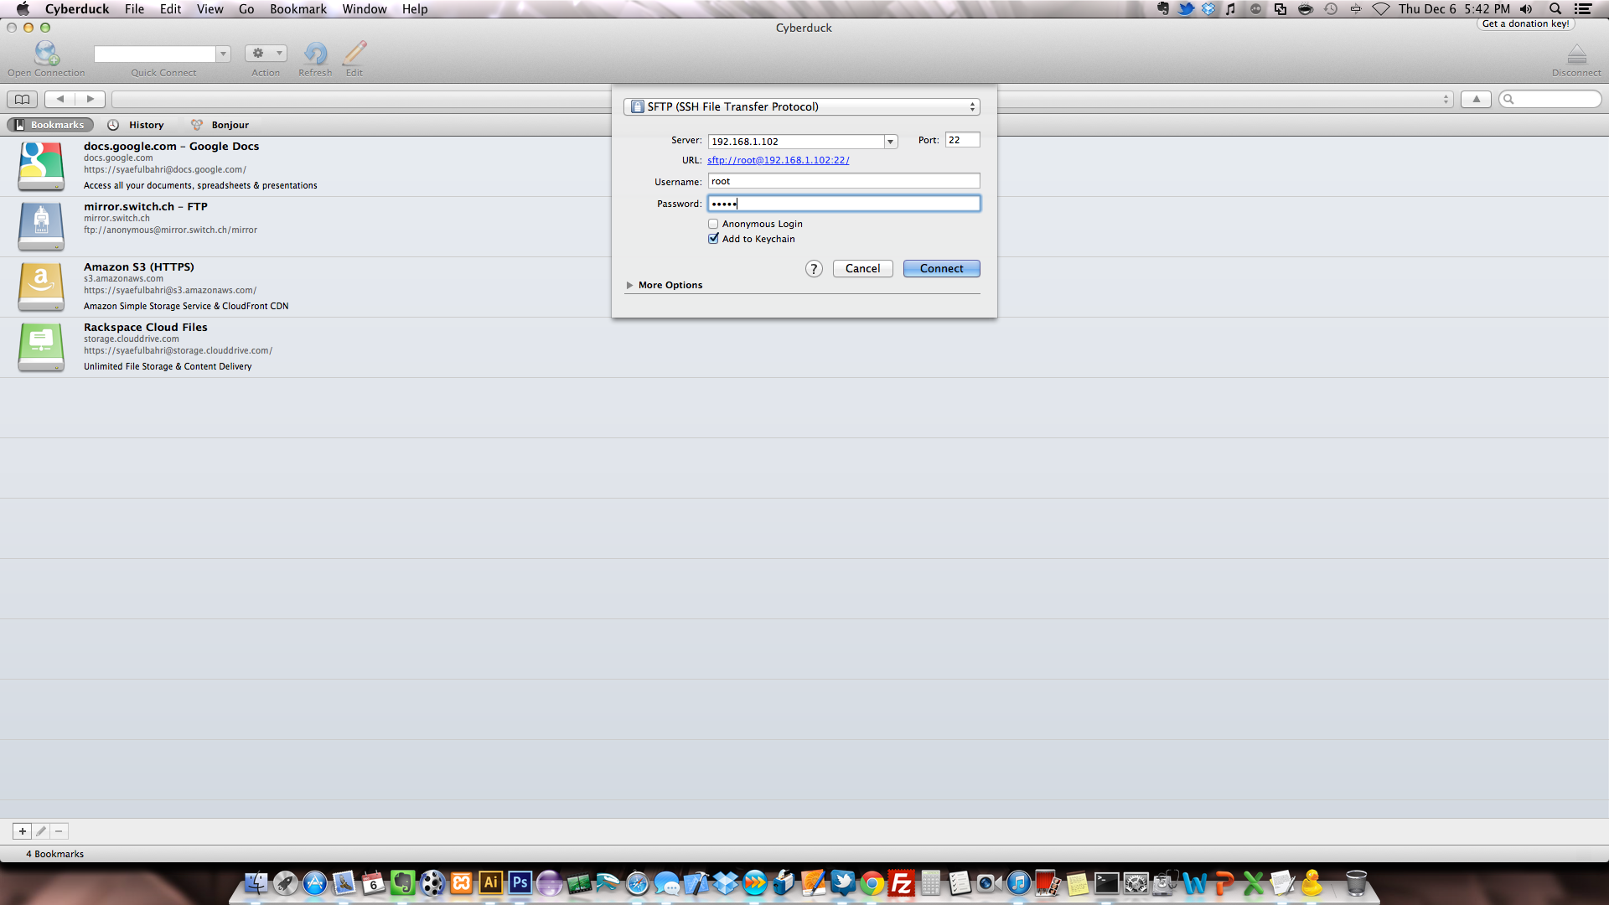Click the edit bookmark pencil button
1609x905 pixels.
(40, 831)
